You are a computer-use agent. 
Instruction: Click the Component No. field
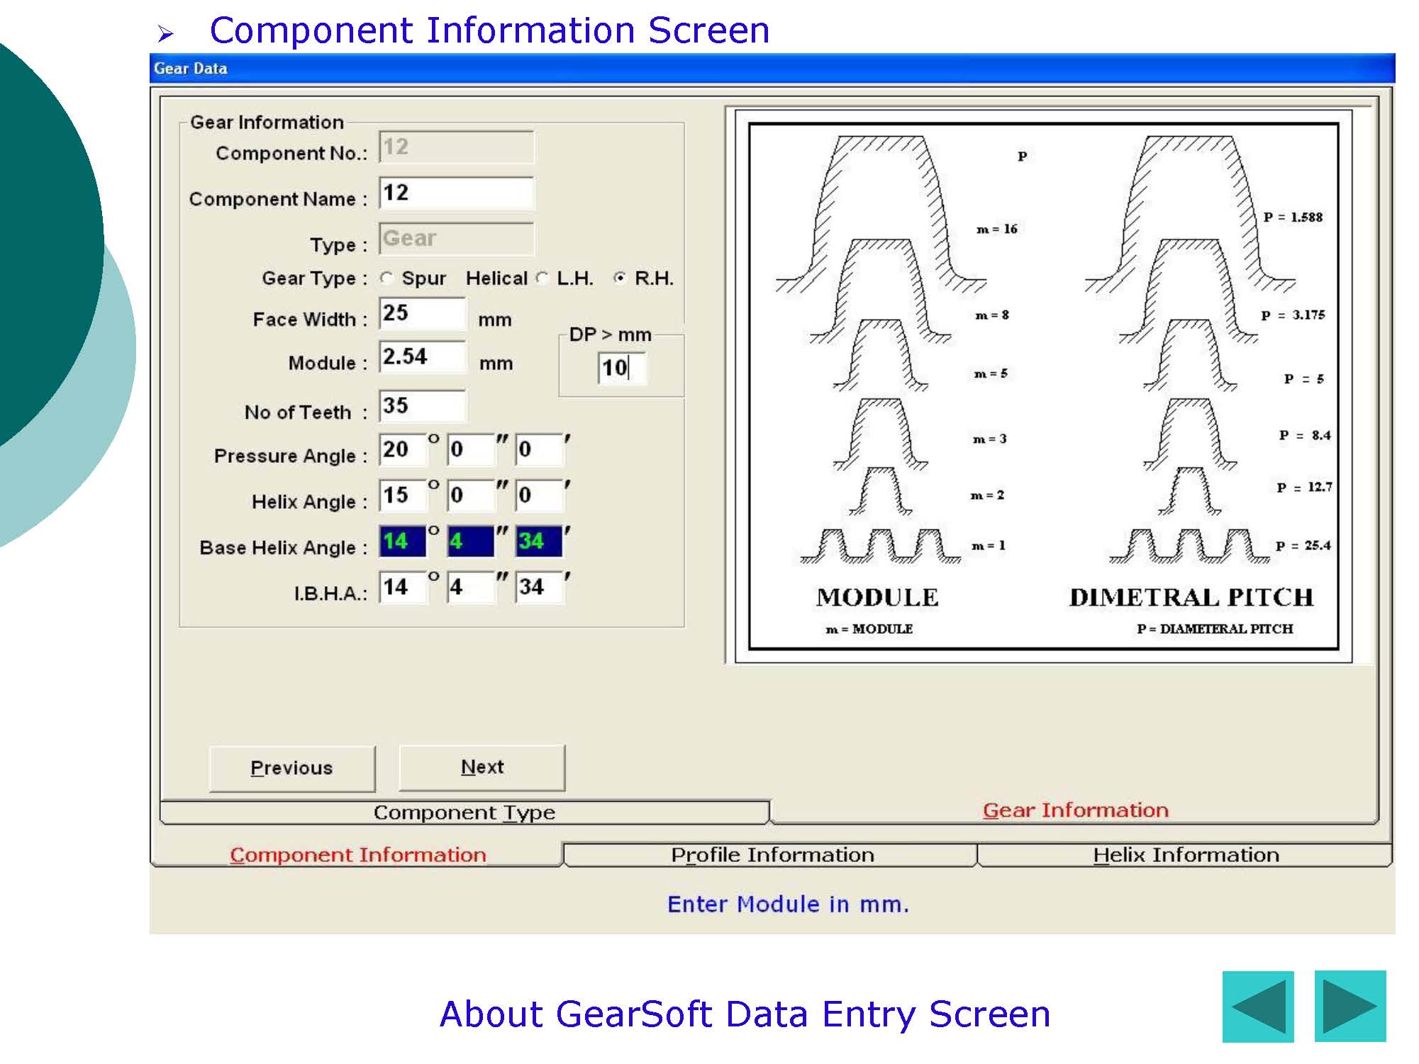coord(457,147)
